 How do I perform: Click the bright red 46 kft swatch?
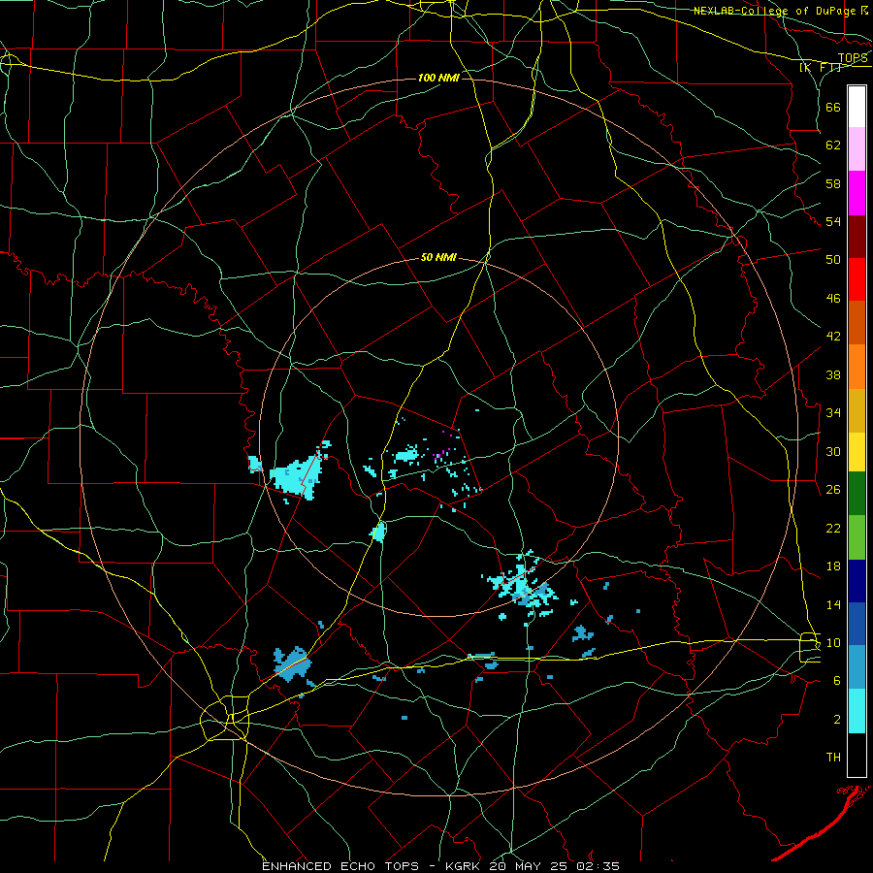(857, 279)
